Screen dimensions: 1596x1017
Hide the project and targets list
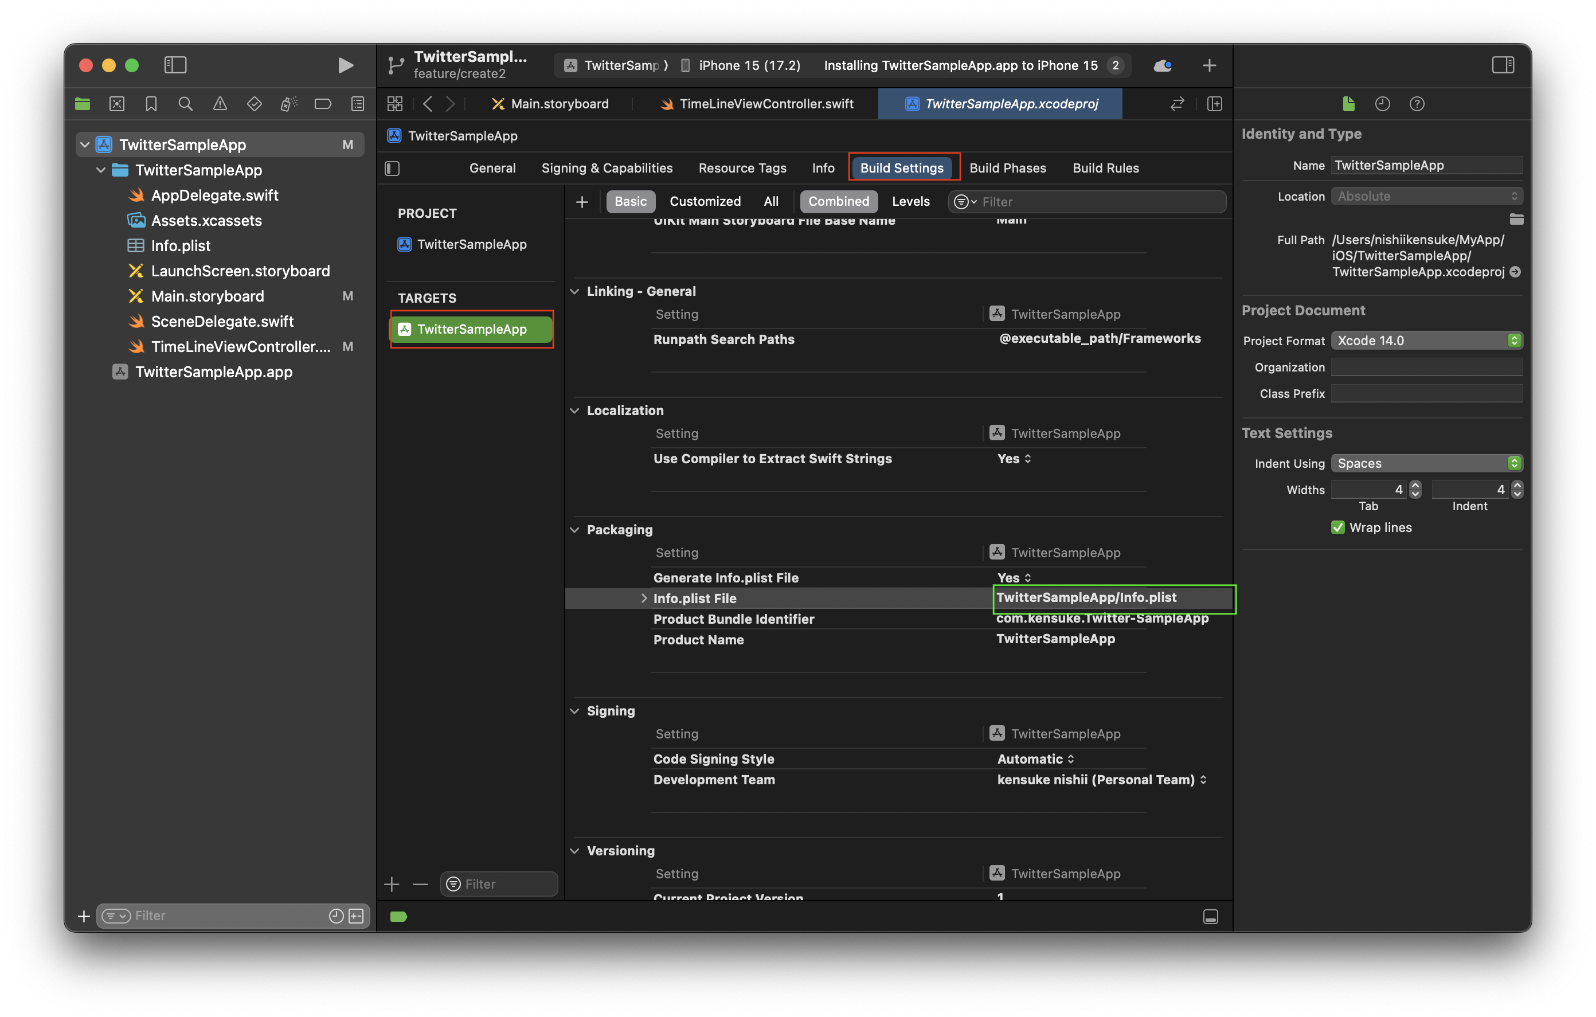[x=392, y=169]
